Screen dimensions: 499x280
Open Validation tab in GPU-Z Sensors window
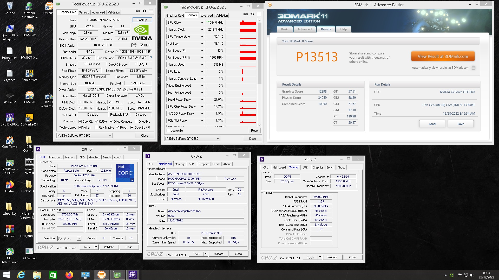(221, 15)
